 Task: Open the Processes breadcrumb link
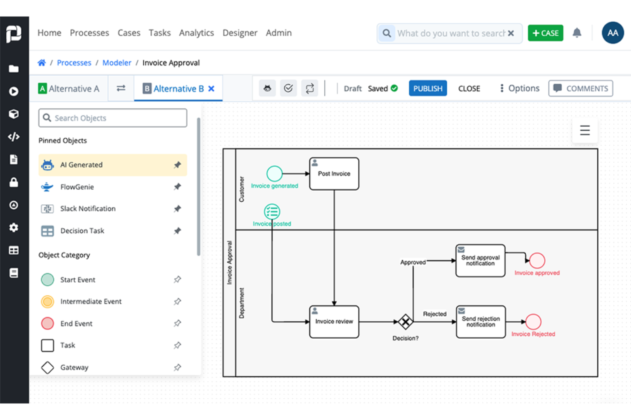coord(74,63)
